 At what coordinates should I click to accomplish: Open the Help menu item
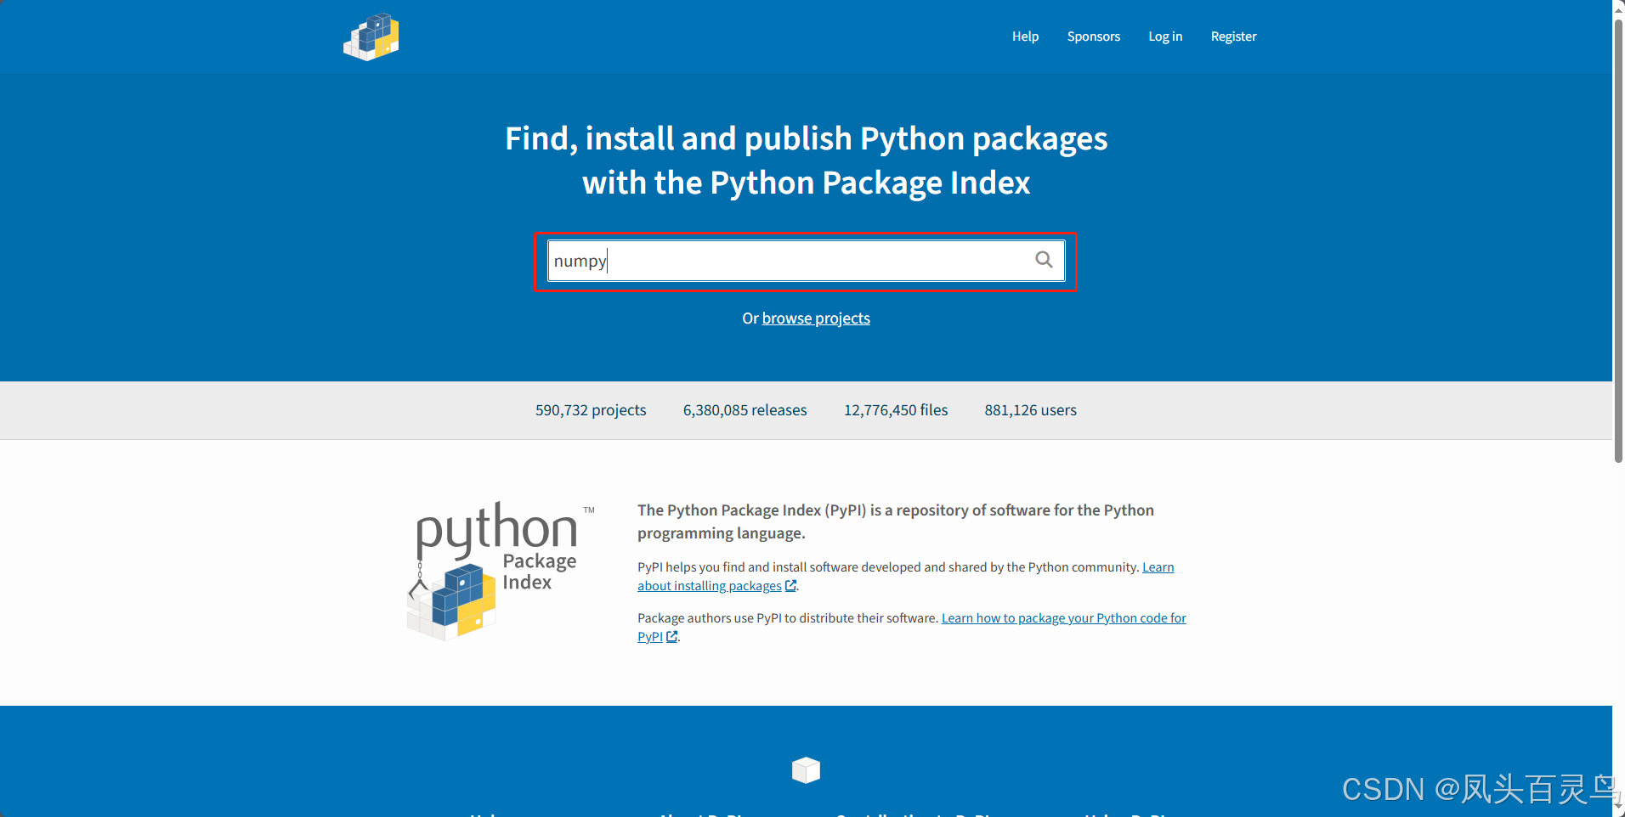(1025, 37)
